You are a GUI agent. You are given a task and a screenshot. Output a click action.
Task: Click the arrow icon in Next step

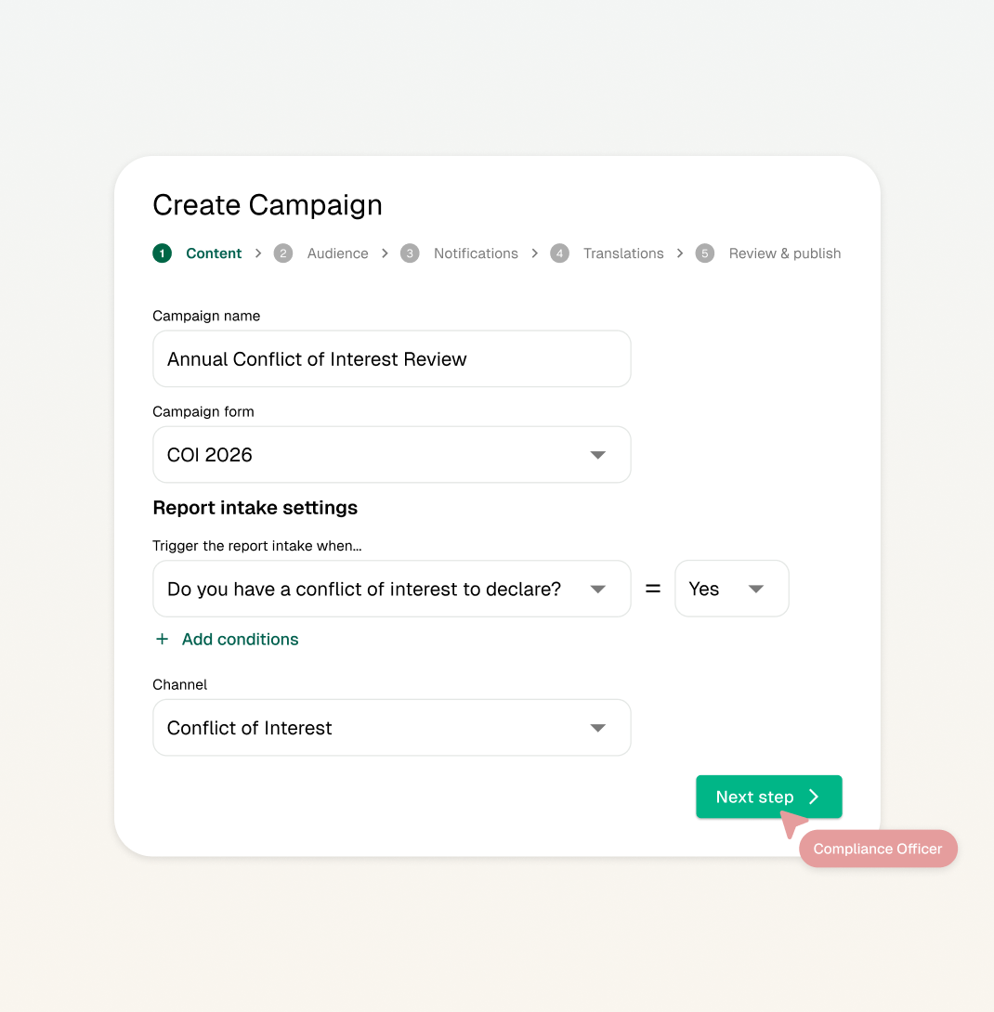point(814,797)
